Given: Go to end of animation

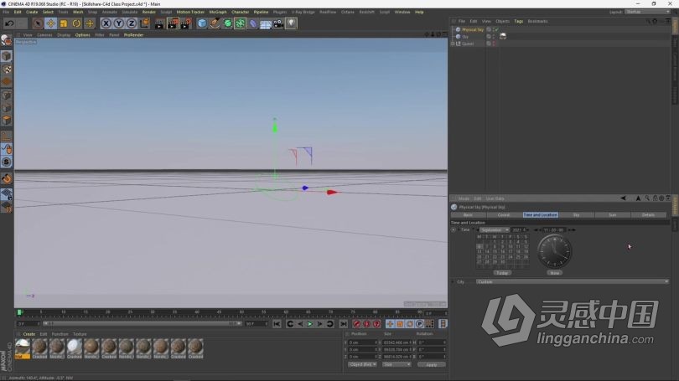Looking at the screenshot, I should [x=344, y=324].
